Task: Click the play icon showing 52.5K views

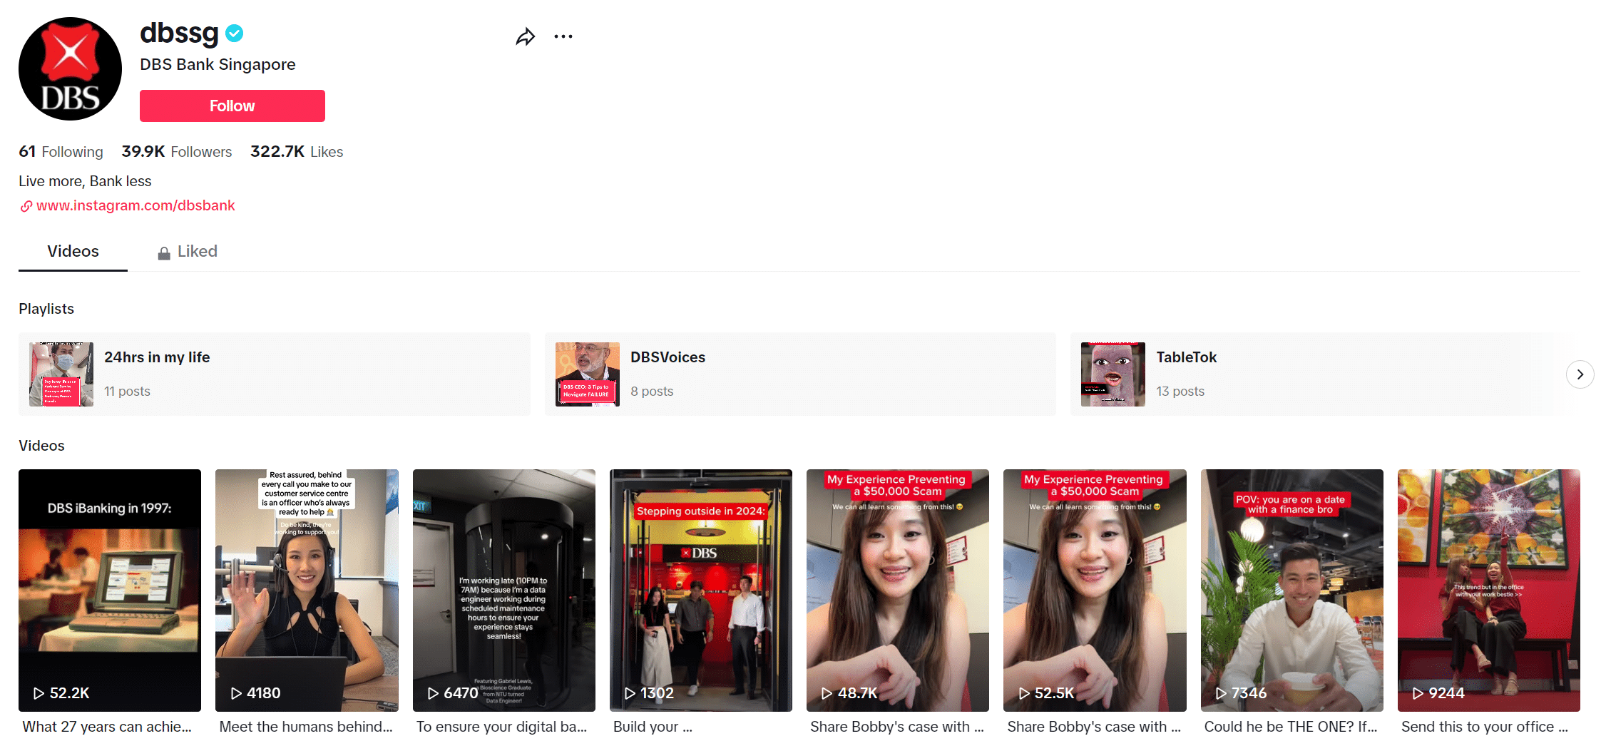Action: (1023, 693)
